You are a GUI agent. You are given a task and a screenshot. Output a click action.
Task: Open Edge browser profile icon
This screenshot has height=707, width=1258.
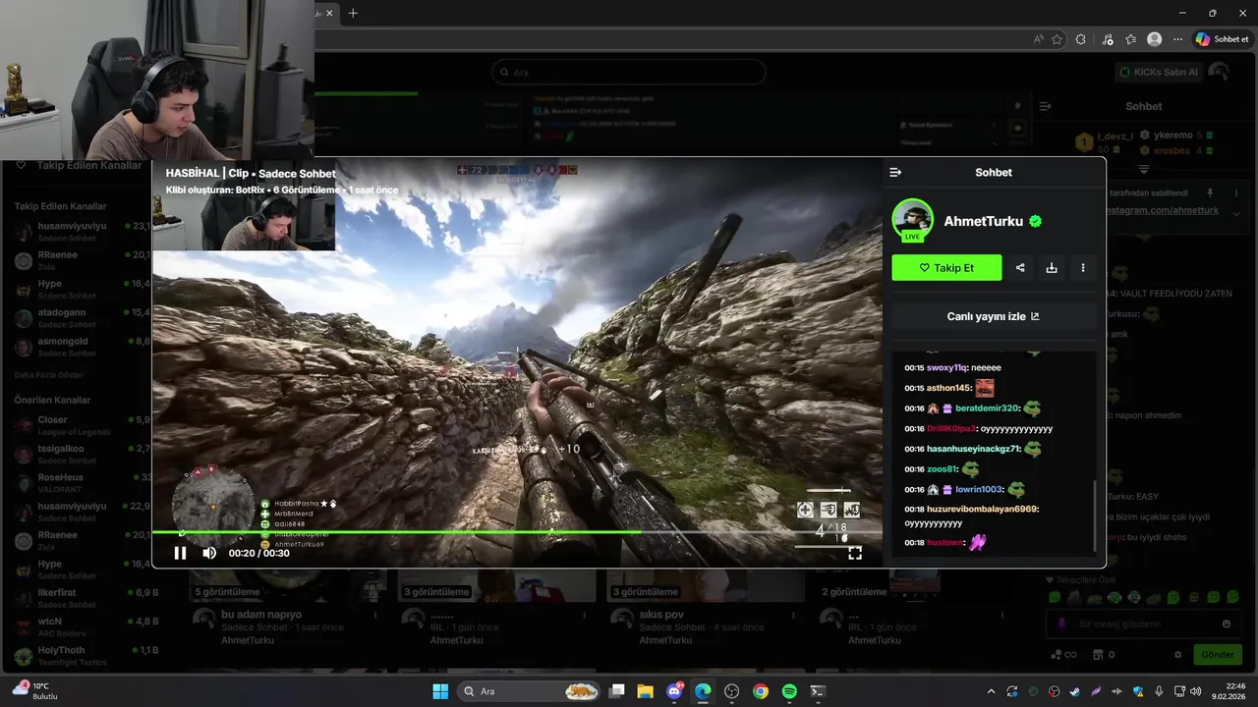(x=1155, y=39)
